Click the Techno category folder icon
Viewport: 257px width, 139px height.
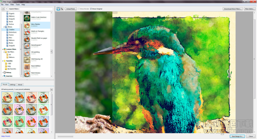pyautogui.click(x=7, y=24)
